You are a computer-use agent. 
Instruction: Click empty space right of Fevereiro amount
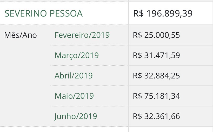pos(196,35)
